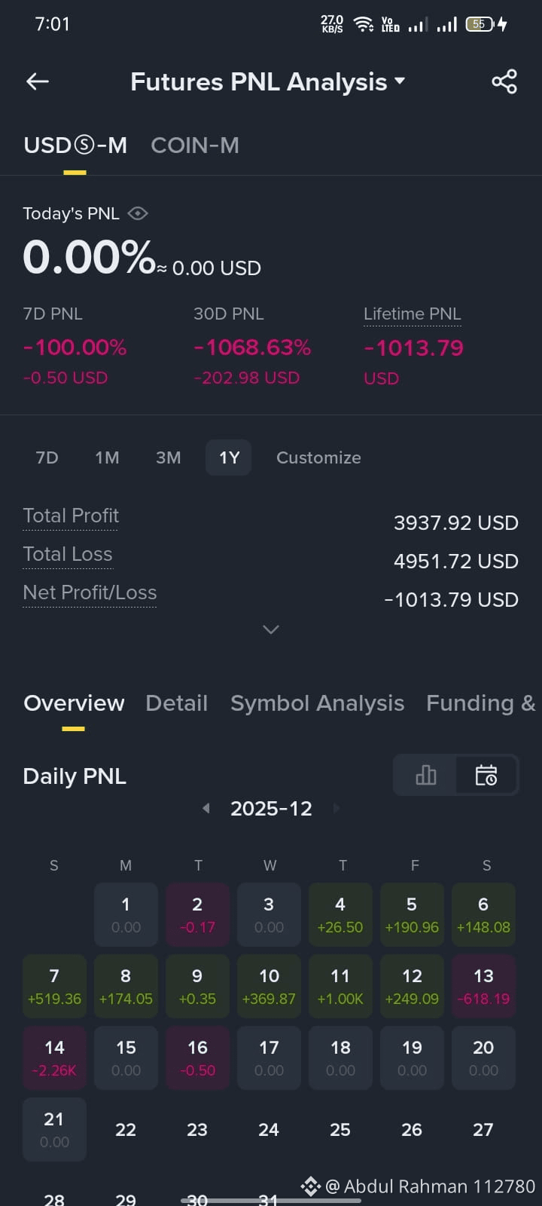Tap the back arrow icon
Viewport: 542px width, 1206px height.
[38, 81]
